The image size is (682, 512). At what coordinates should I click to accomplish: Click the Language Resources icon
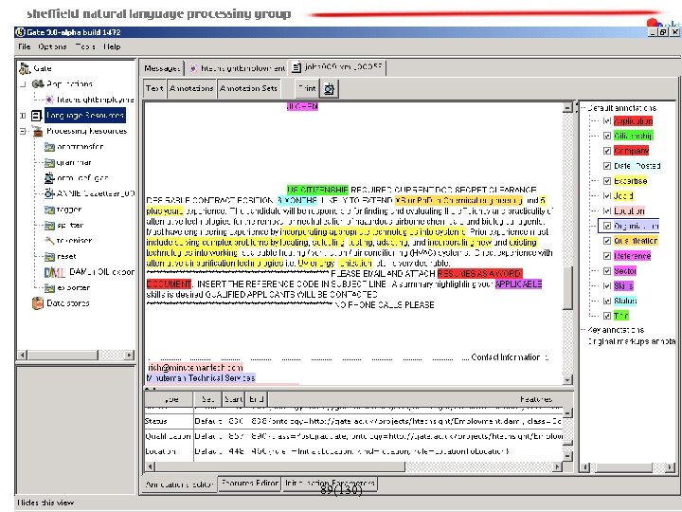[37, 116]
